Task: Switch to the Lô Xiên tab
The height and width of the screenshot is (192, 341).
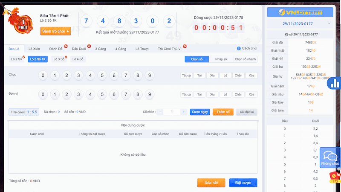Action: coord(34,49)
